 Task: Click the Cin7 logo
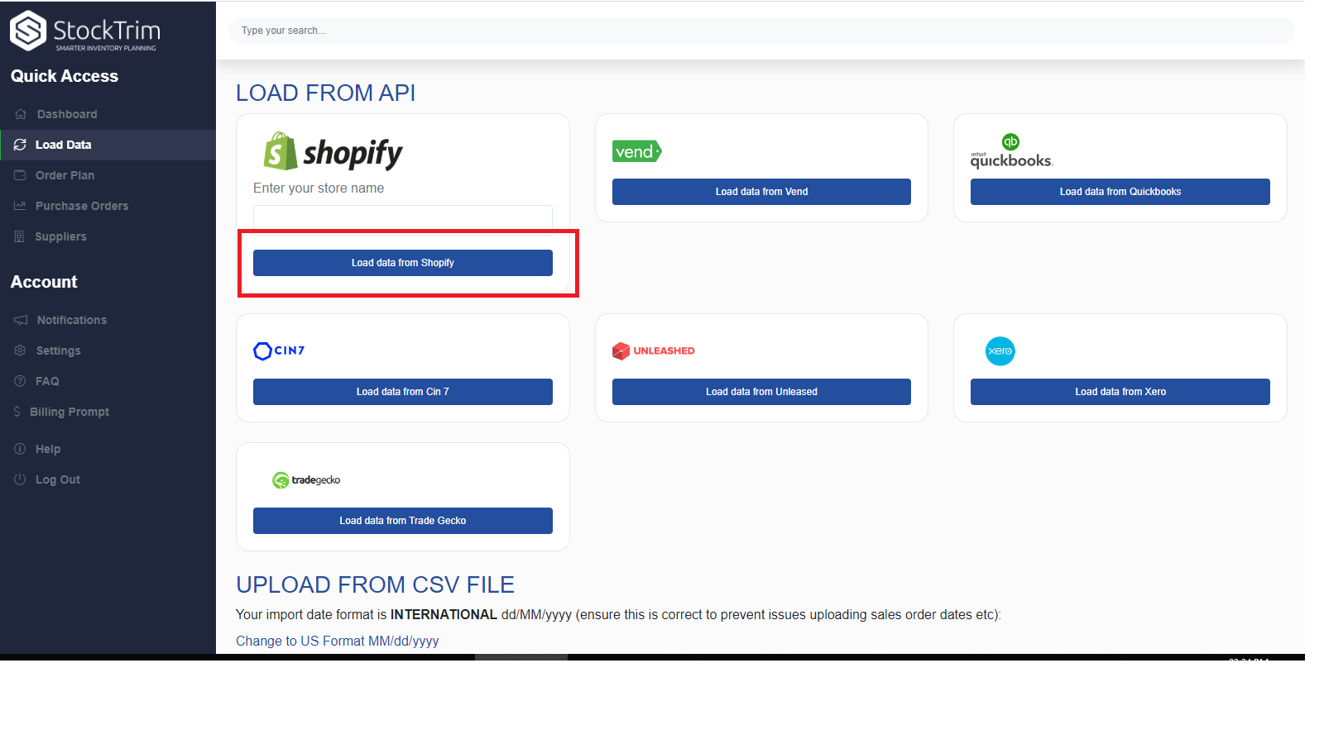[x=279, y=351]
